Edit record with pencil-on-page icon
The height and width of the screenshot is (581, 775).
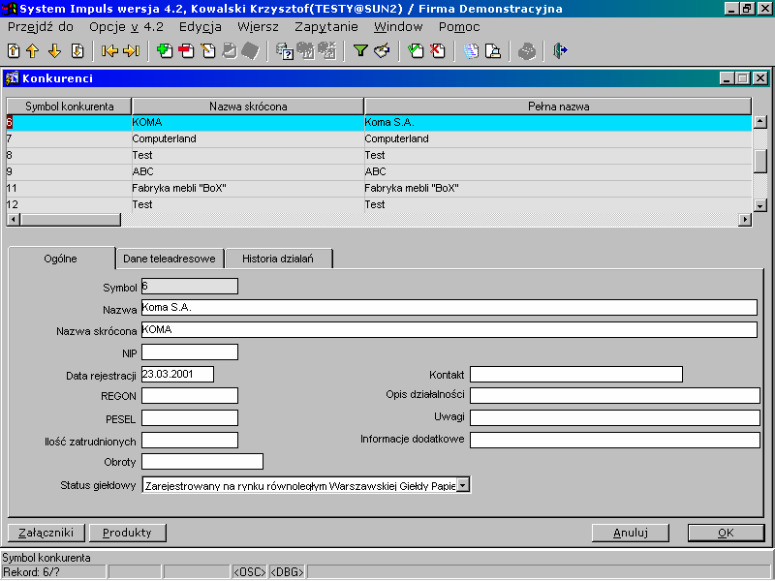tap(208, 51)
